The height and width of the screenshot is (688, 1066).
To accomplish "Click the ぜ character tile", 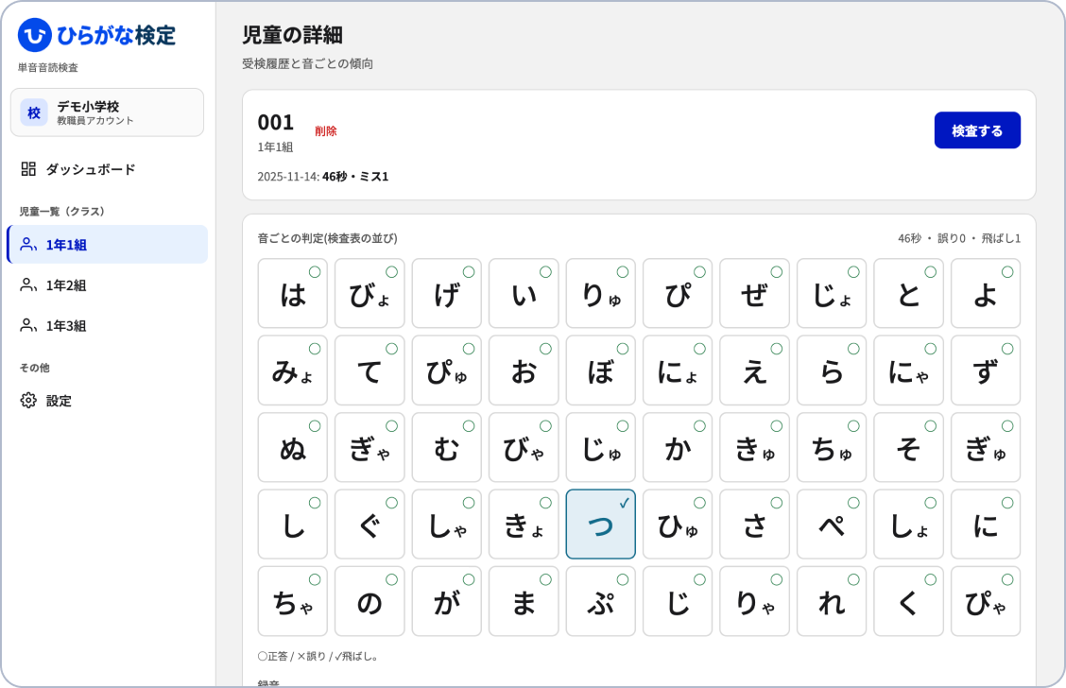I will 755,293.
